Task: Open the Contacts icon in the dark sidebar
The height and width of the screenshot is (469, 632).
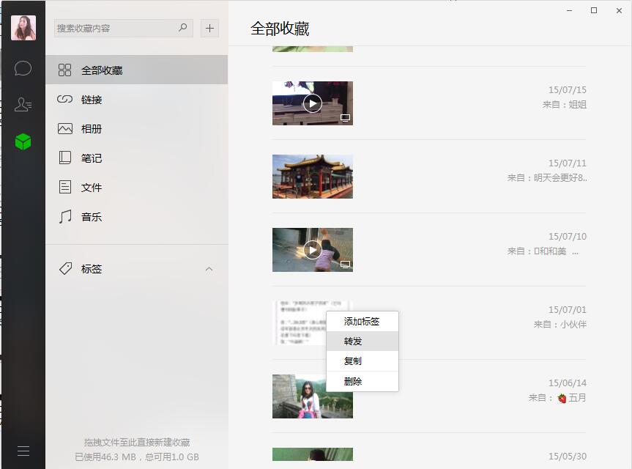Action: [x=23, y=104]
